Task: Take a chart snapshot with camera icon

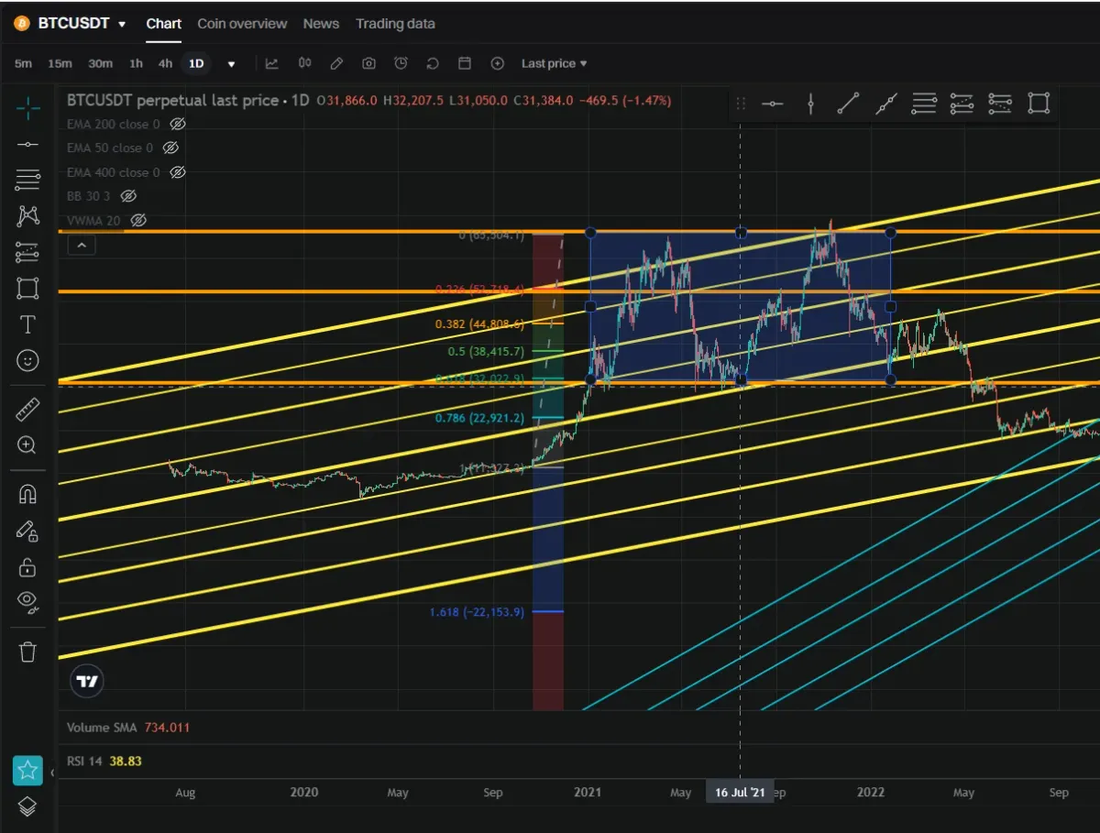Action: click(x=368, y=63)
